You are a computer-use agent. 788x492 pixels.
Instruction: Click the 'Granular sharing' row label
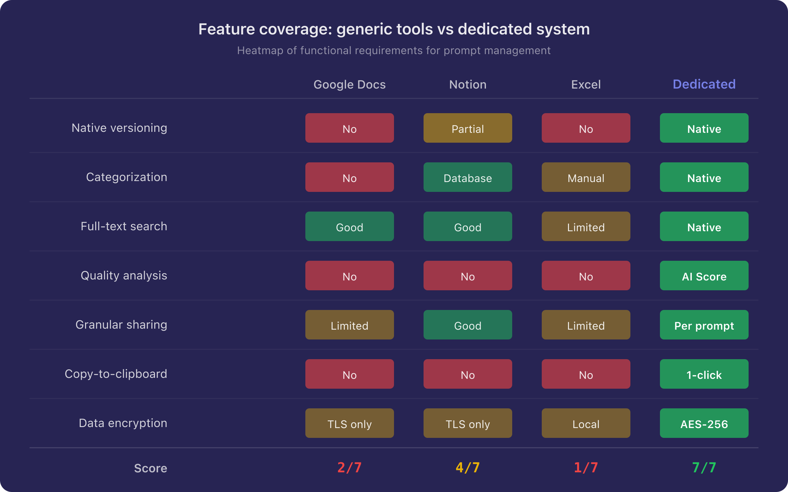click(x=121, y=325)
